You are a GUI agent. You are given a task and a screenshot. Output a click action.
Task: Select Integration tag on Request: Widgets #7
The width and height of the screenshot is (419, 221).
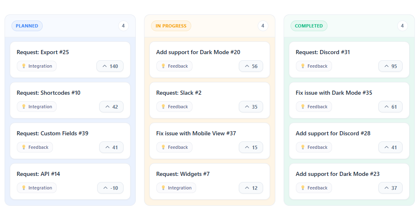(x=176, y=188)
